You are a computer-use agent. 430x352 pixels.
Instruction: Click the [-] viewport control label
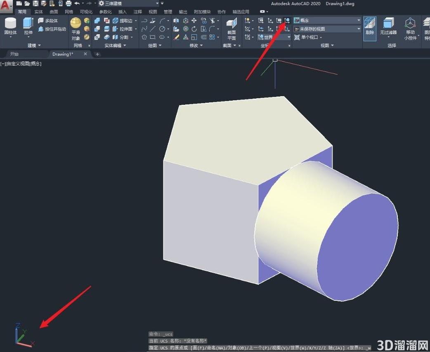click(x=3, y=64)
